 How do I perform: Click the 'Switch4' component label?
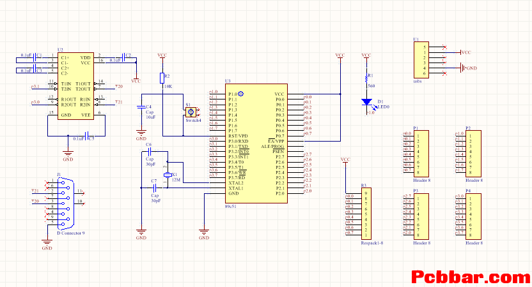coord(193,121)
